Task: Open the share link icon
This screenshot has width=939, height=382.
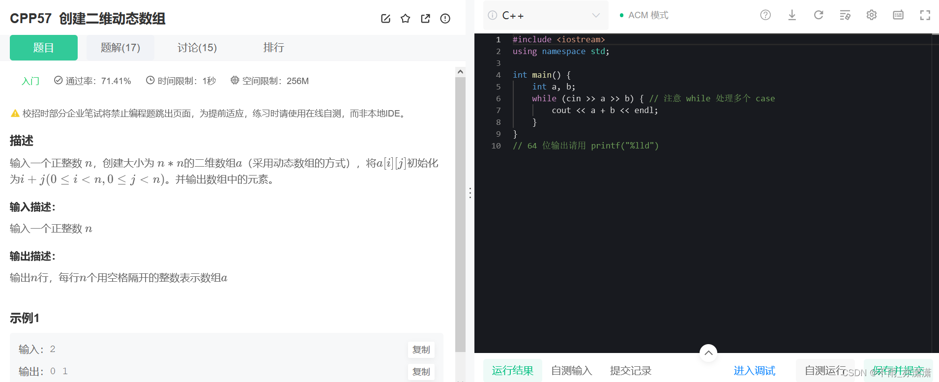Action: [425, 19]
